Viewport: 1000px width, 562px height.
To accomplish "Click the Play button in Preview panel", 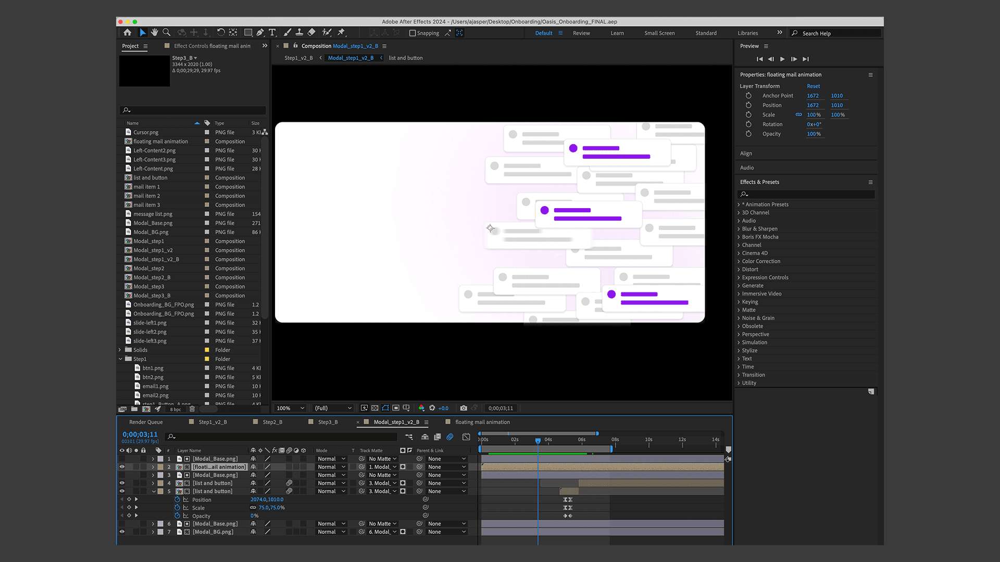I will [782, 59].
